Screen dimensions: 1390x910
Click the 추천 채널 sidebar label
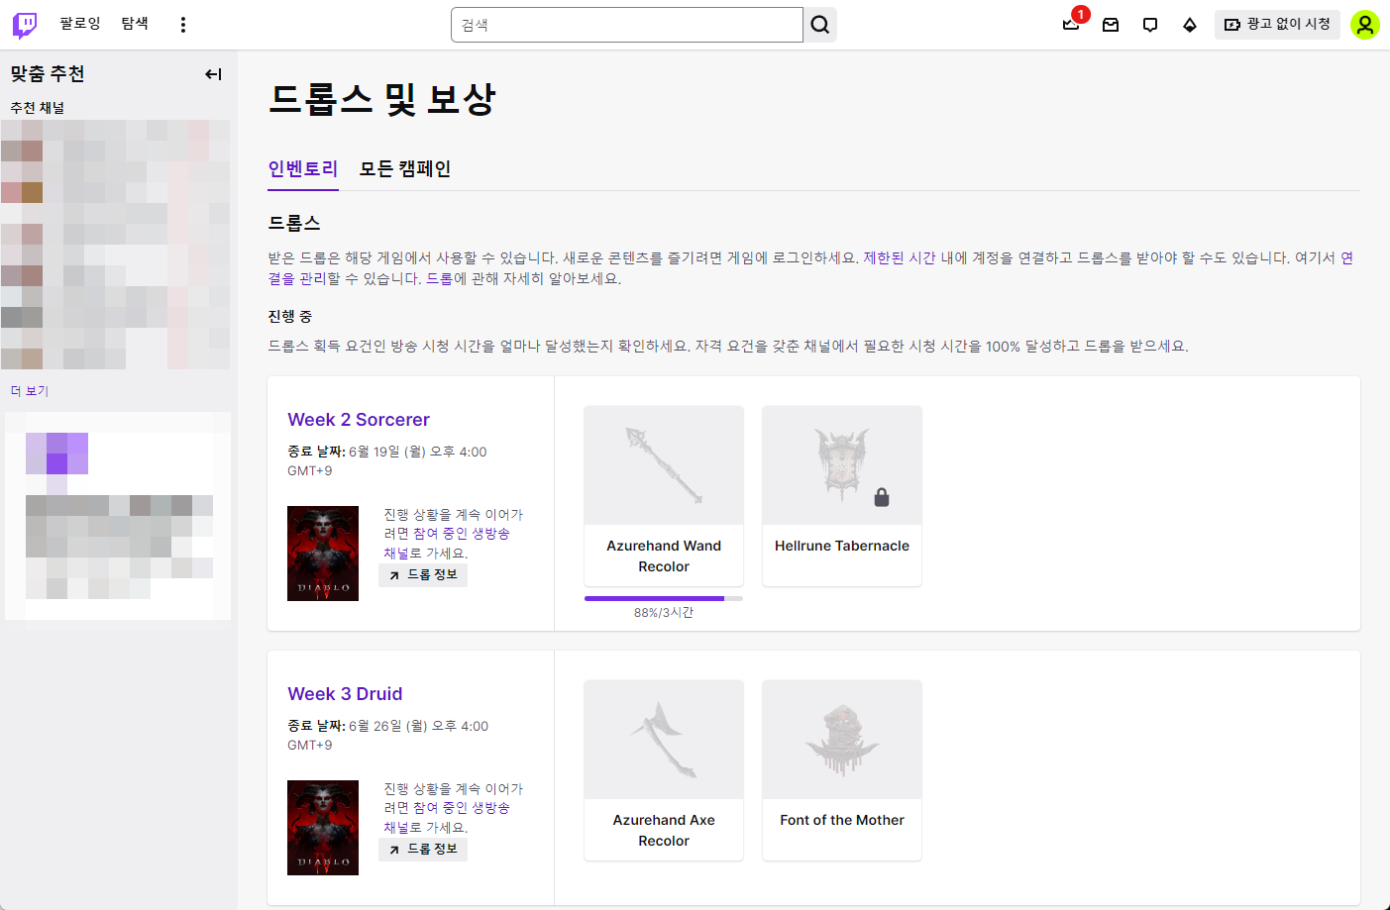click(38, 108)
